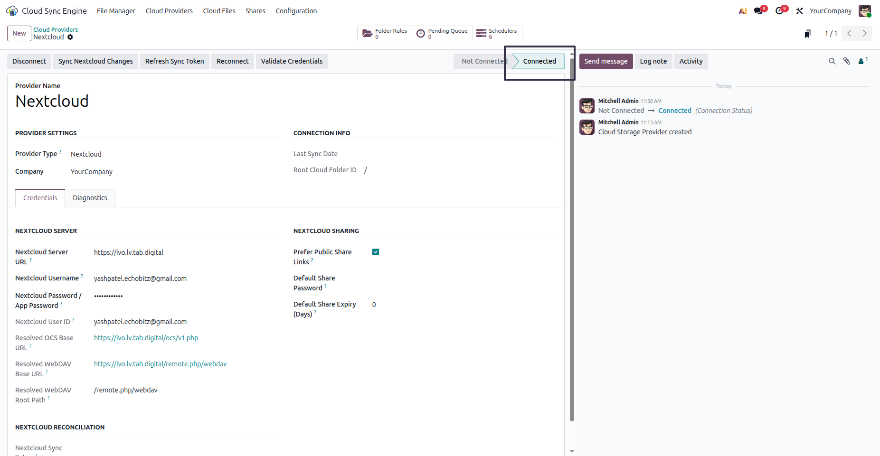Go to previous record arrow
This screenshot has height=456, width=880.
tap(849, 33)
